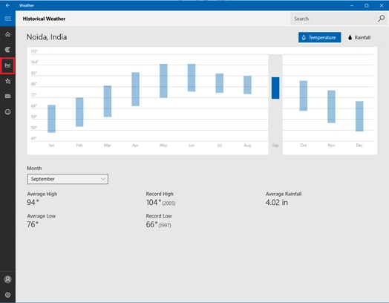Select the Jan temperature bar
This screenshot has width=389, height=303.
(x=52, y=119)
